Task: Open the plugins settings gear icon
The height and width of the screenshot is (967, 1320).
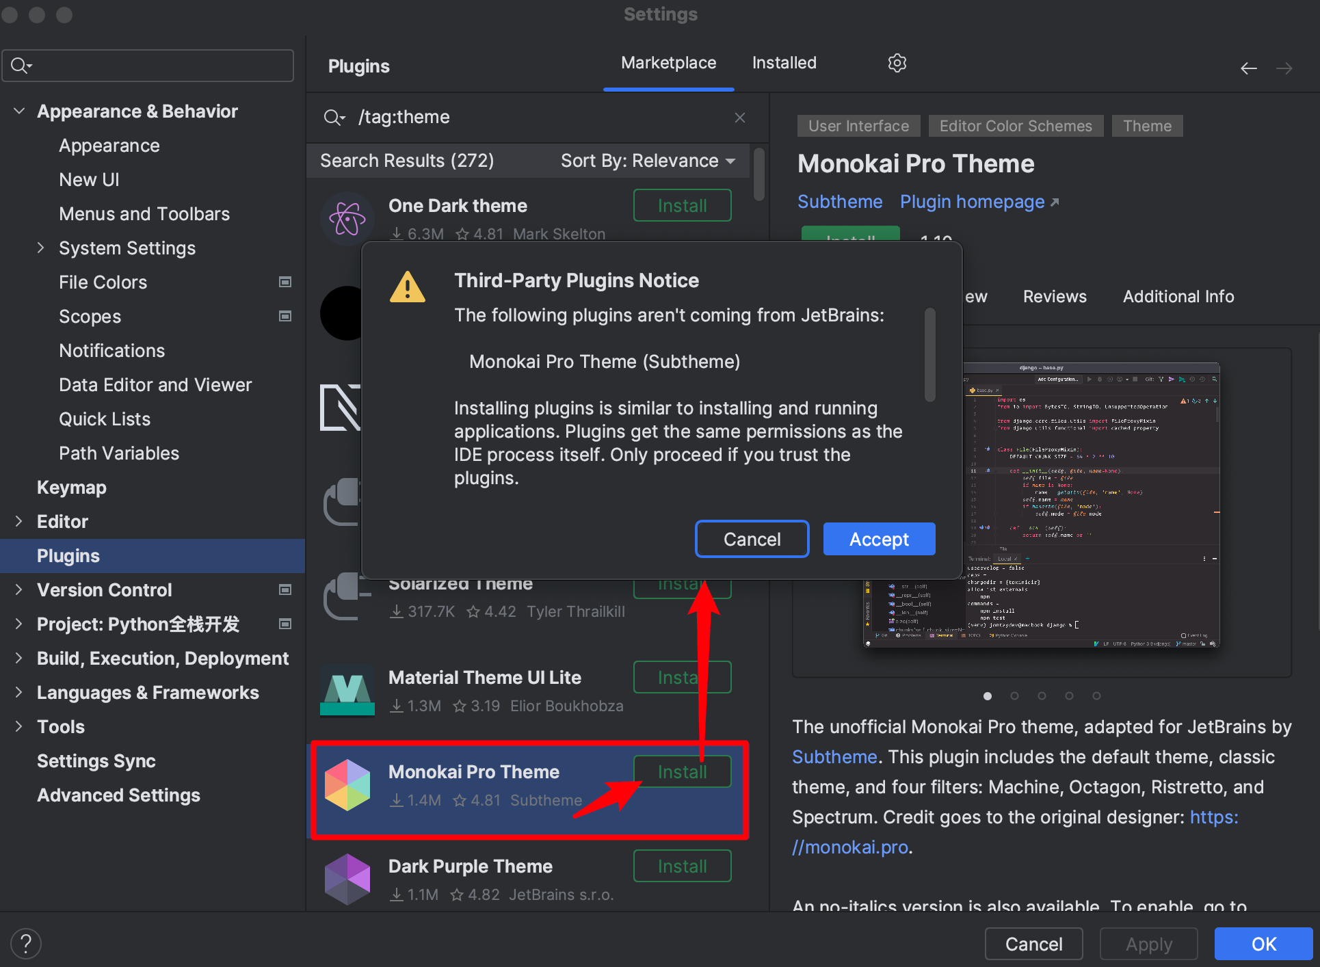Action: [x=897, y=63]
